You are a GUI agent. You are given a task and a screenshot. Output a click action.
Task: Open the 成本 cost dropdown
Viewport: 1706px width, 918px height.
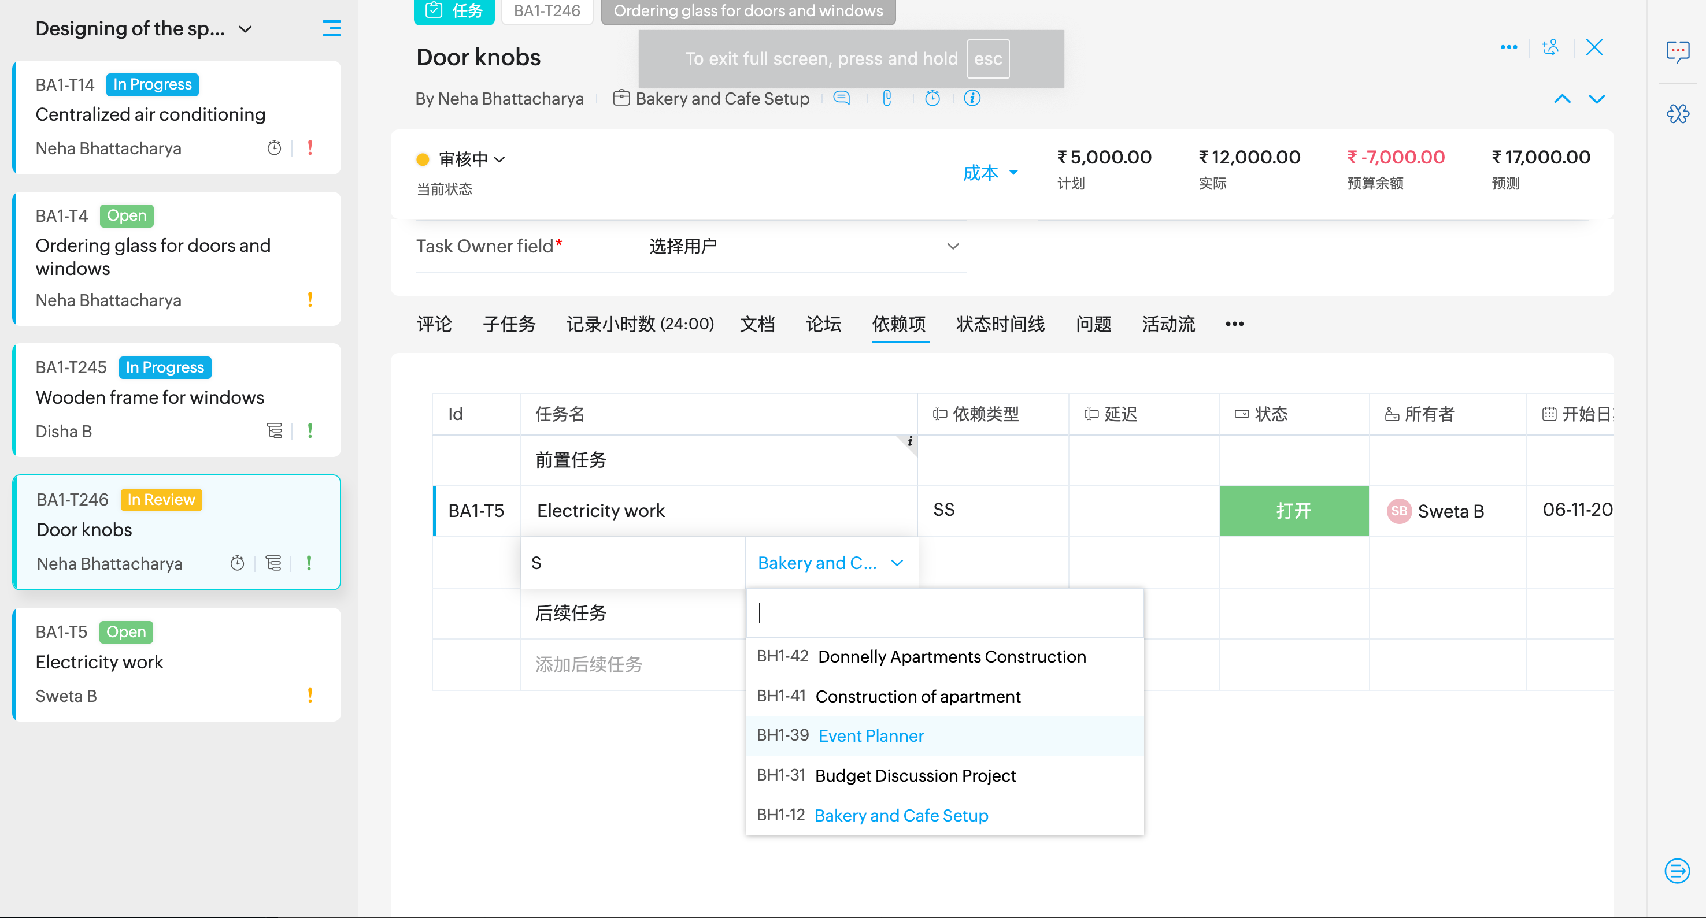click(x=989, y=173)
